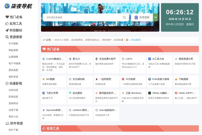Open the 正版 Windows site card

point(133,97)
